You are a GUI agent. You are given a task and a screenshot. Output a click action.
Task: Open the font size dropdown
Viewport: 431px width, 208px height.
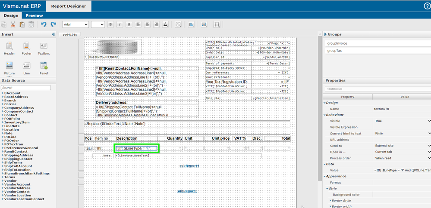[x=98, y=24]
